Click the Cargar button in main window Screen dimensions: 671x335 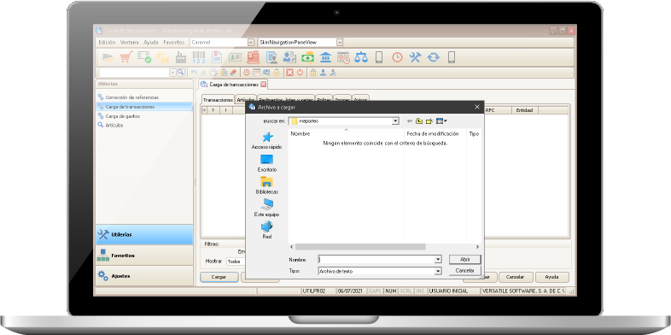[x=219, y=277]
